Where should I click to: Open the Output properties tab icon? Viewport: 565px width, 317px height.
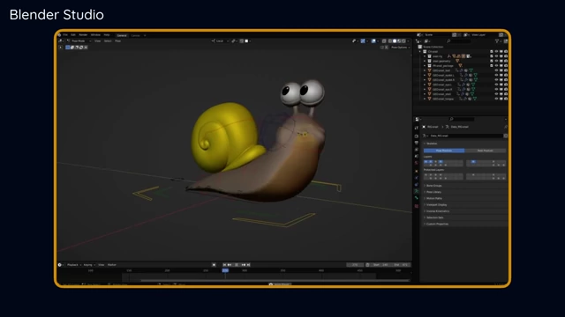[x=417, y=143]
